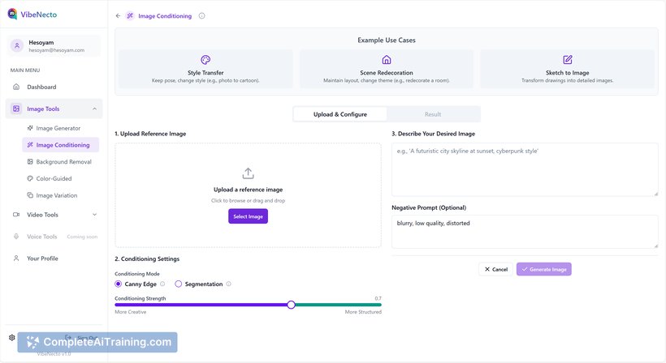Open Image Variation menu item

[60, 195]
